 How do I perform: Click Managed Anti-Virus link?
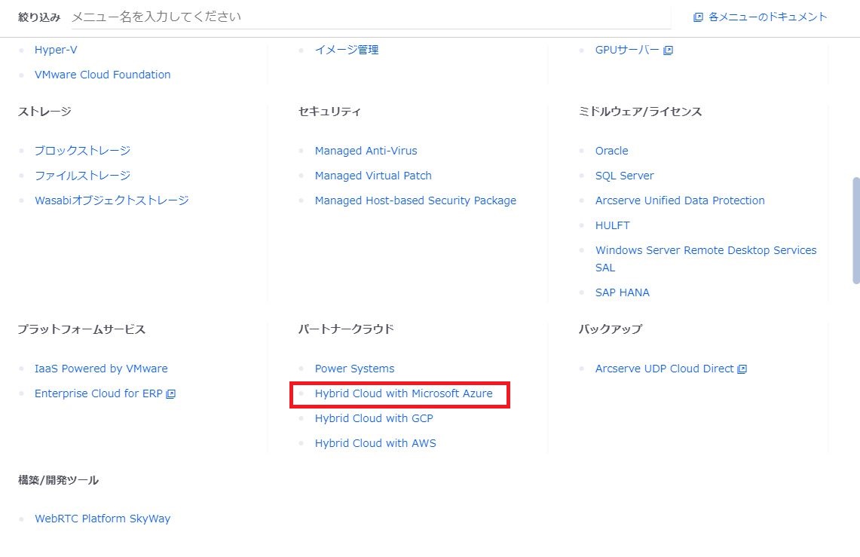tap(366, 151)
